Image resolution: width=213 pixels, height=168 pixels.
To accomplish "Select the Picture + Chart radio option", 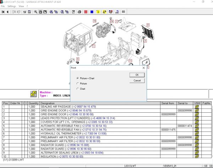I will tap(78, 78).
